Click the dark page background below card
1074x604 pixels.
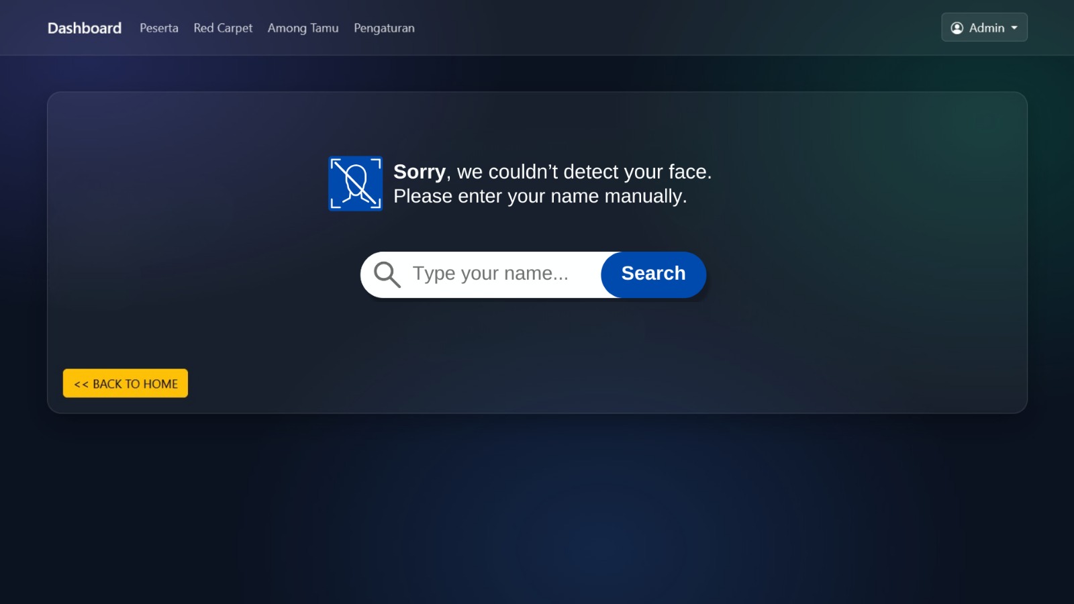click(x=537, y=510)
